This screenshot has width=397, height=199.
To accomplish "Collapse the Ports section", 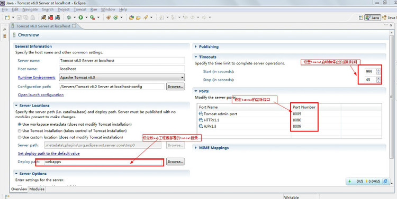I will (x=196, y=91).
